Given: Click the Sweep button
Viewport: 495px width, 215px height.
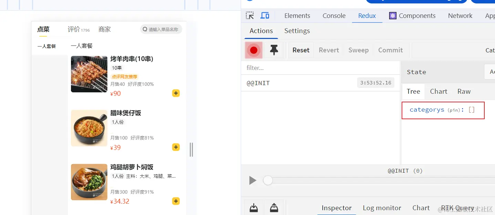Looking at the screenshot, I should (x=359, y=50).
